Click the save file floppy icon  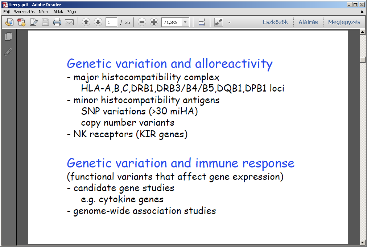point(45,22)
